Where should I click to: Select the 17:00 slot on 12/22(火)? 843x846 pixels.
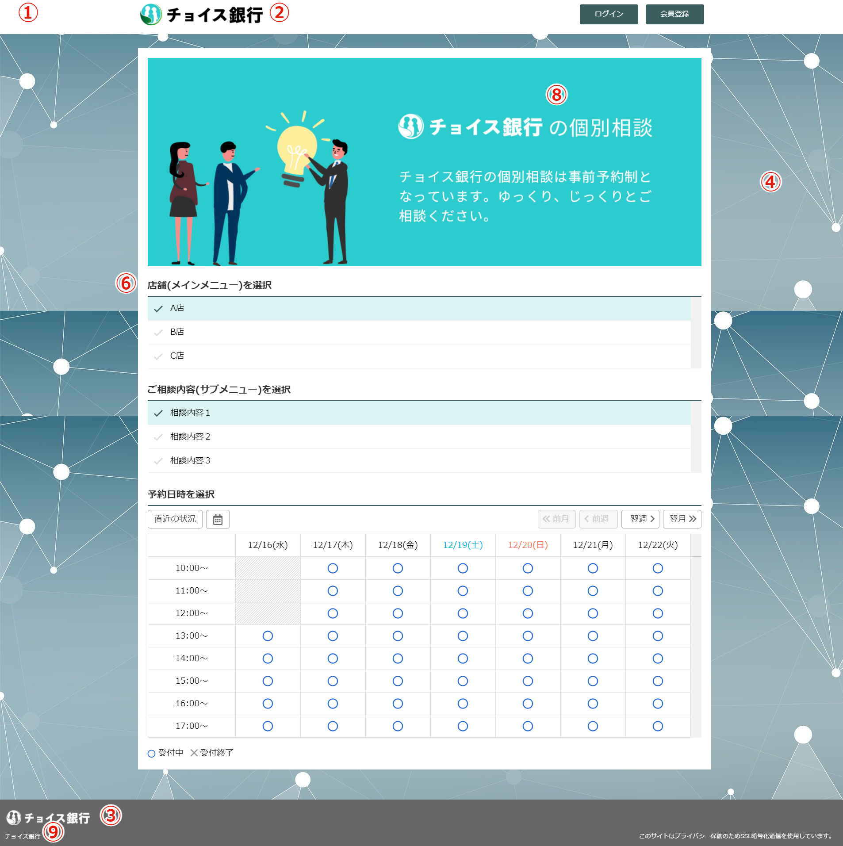click(658, 726)
